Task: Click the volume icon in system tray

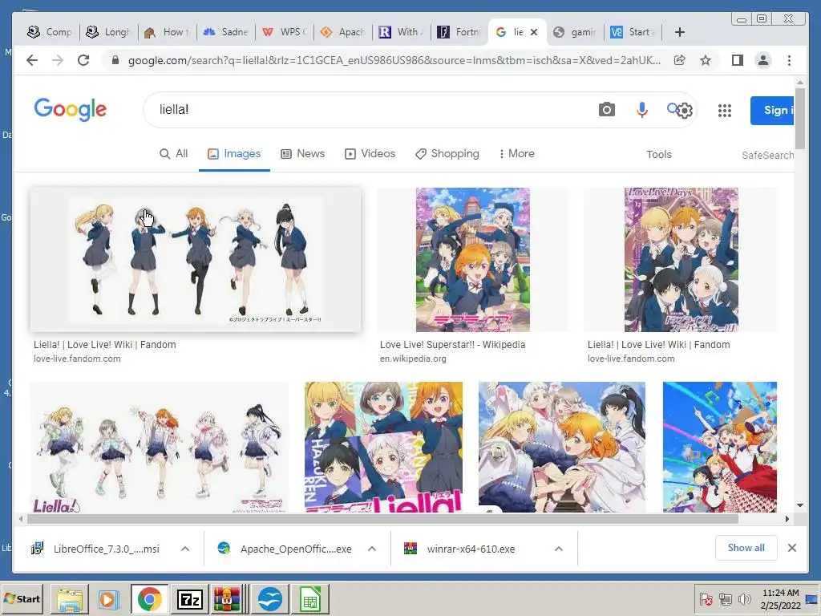Action: click(743, 598)
